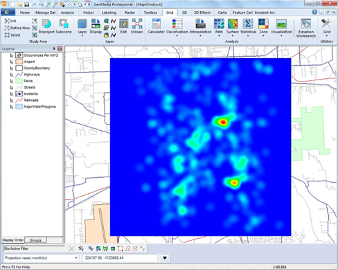
Task: Click the Airport color swatch in legend
Action: click(19, 62)
